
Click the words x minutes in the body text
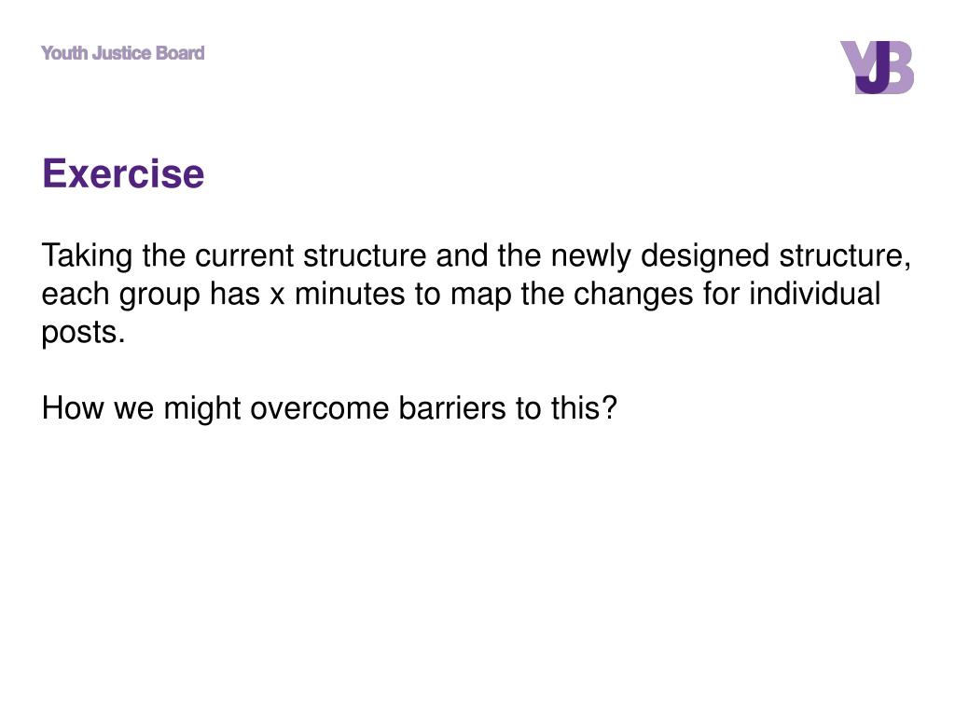[338, 294]
